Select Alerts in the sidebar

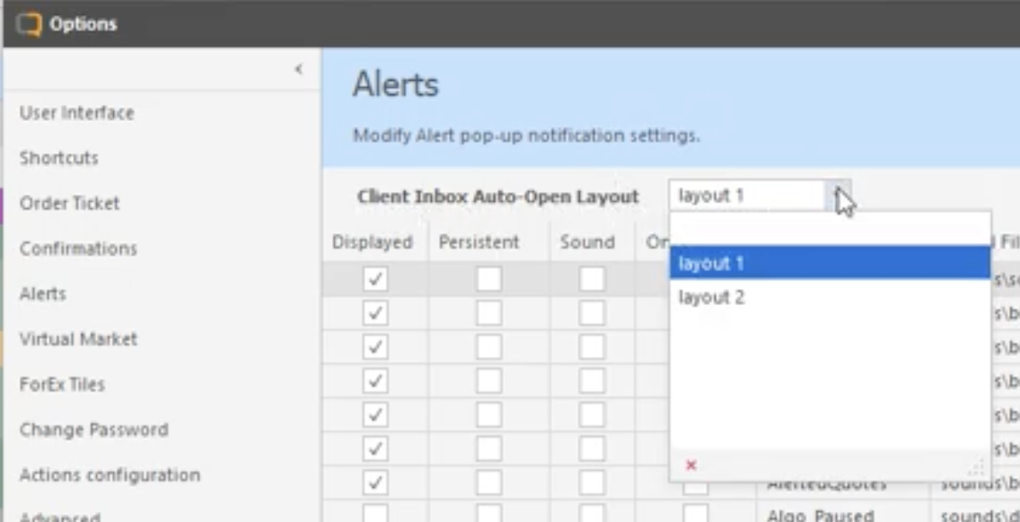pyautogui.click(x=43, y=294)
